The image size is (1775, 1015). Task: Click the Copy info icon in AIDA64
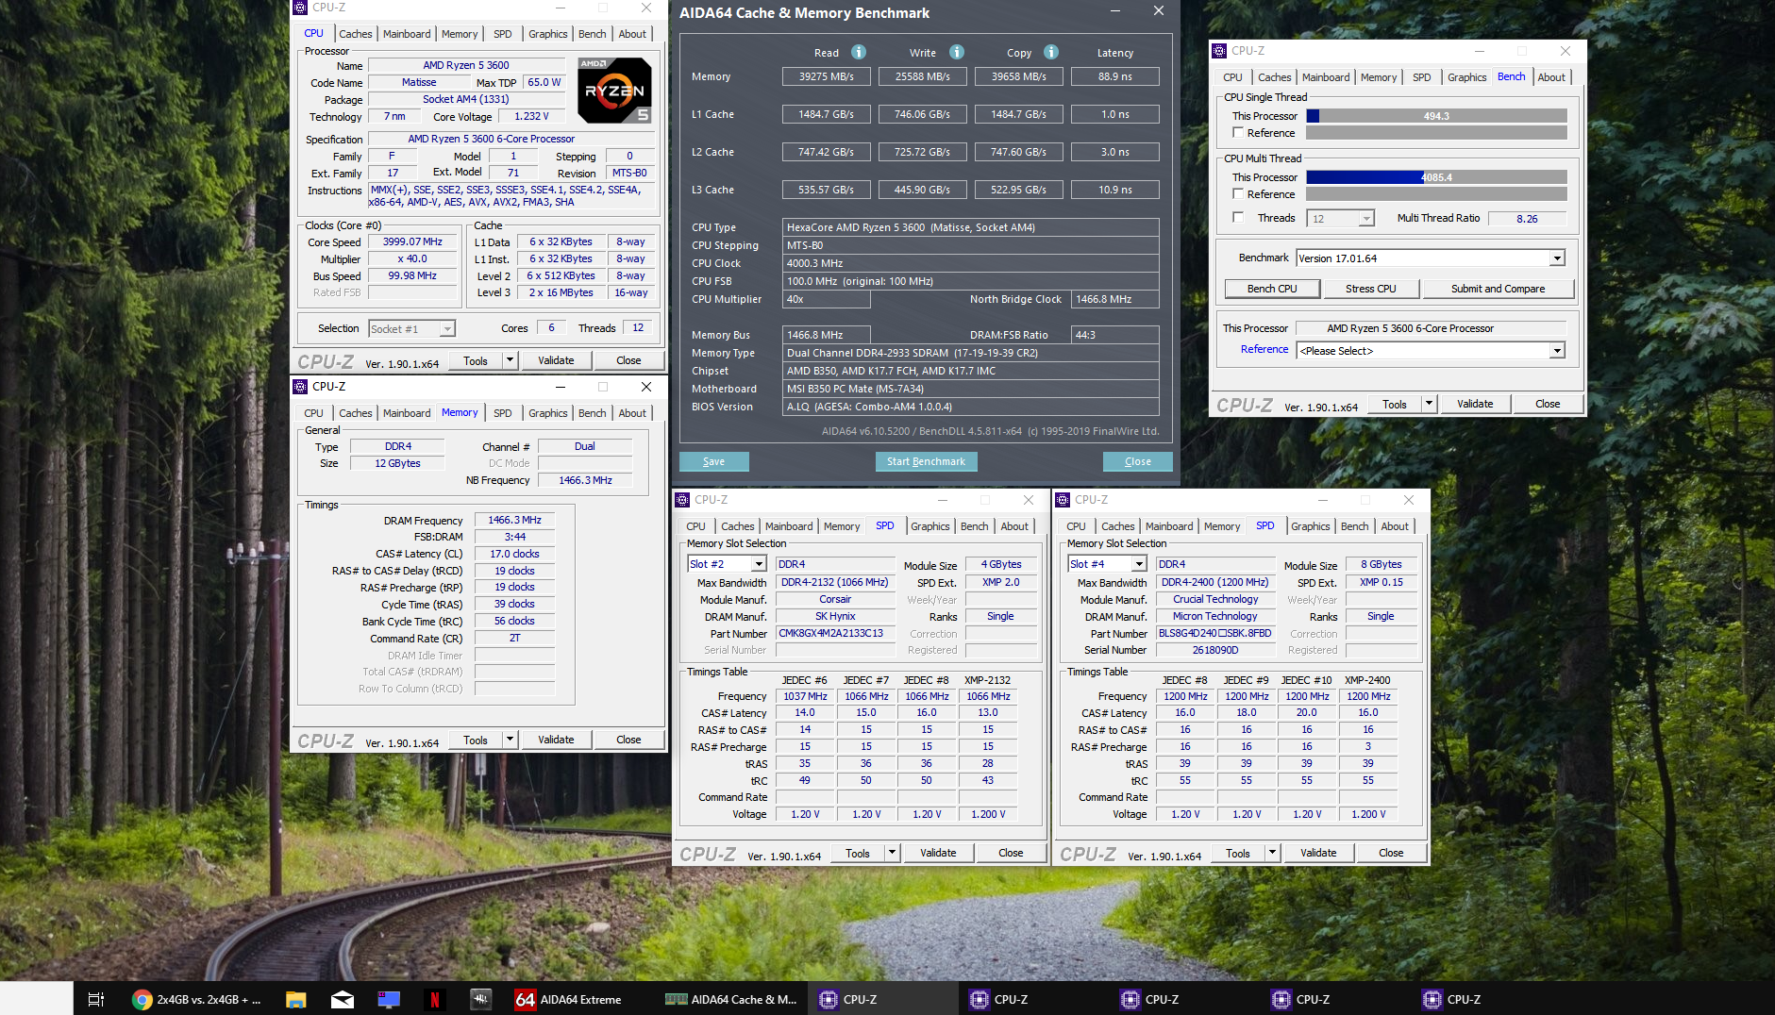tap(1051, 52)
